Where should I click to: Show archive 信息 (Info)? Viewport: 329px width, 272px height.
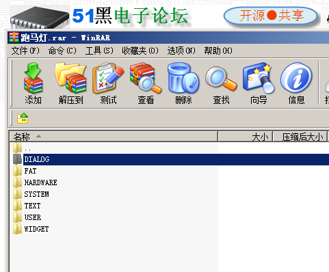point(296,83)
